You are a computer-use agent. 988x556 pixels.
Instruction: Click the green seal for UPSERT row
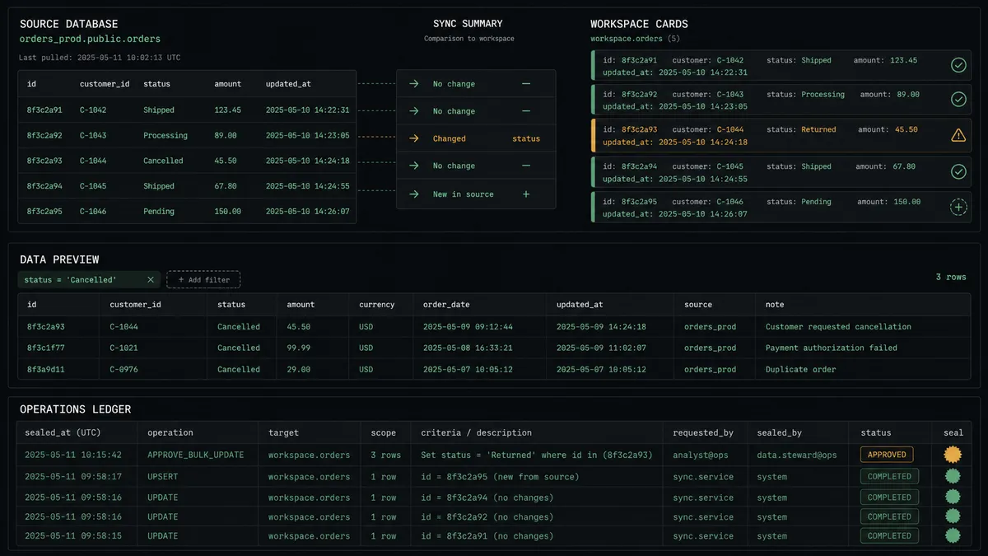[x=953, y=476]
